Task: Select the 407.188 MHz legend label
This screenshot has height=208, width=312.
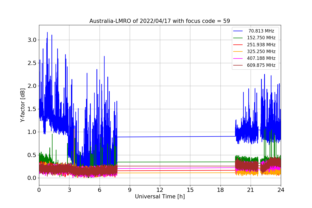Action: 261,58
